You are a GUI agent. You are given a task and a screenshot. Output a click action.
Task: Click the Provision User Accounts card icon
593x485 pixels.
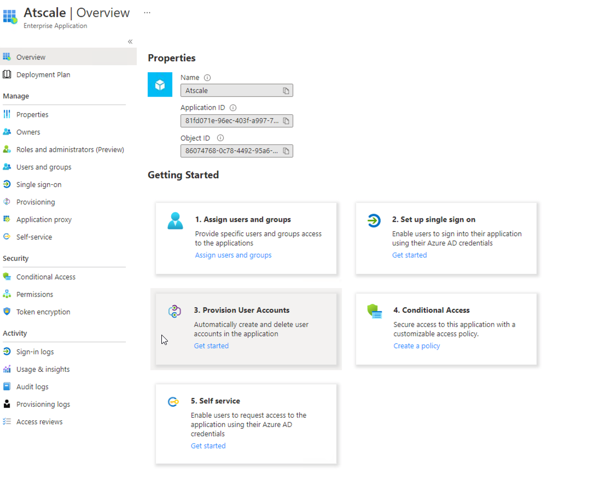(175, 311)
